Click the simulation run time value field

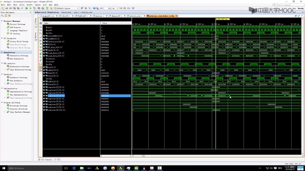pos(108,8)
